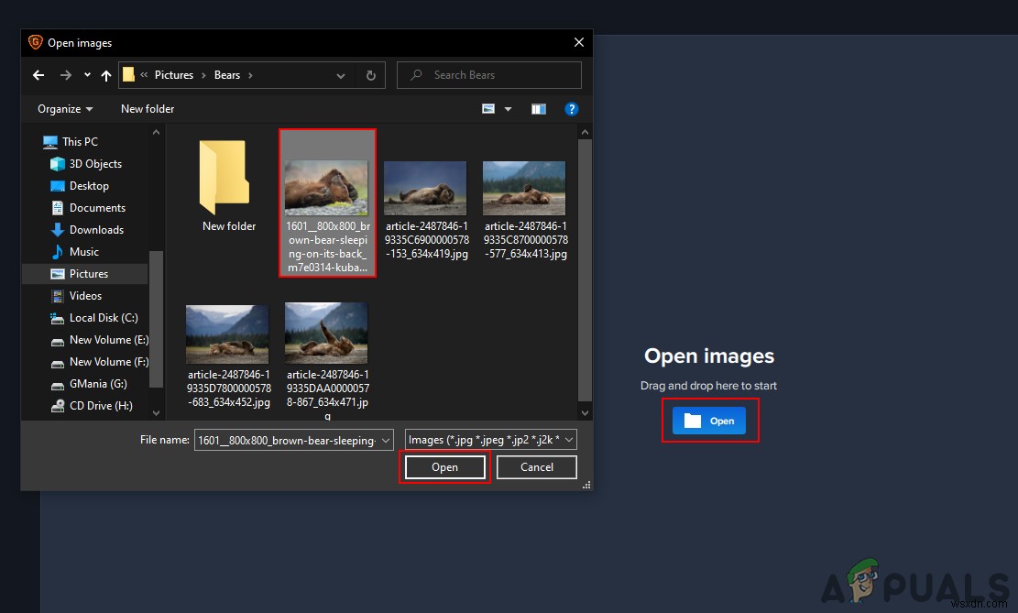Open Local Disk (C:) in sidebar

coord(94,318)
